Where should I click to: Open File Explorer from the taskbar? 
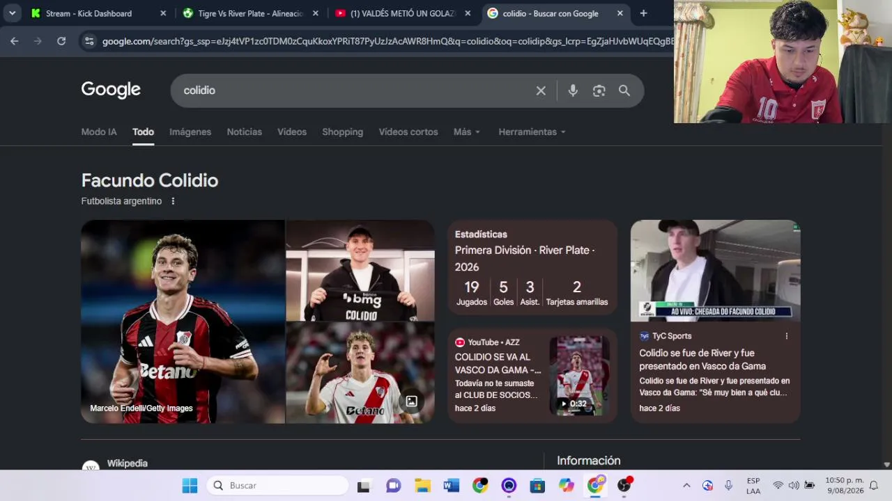coord(422,486)
